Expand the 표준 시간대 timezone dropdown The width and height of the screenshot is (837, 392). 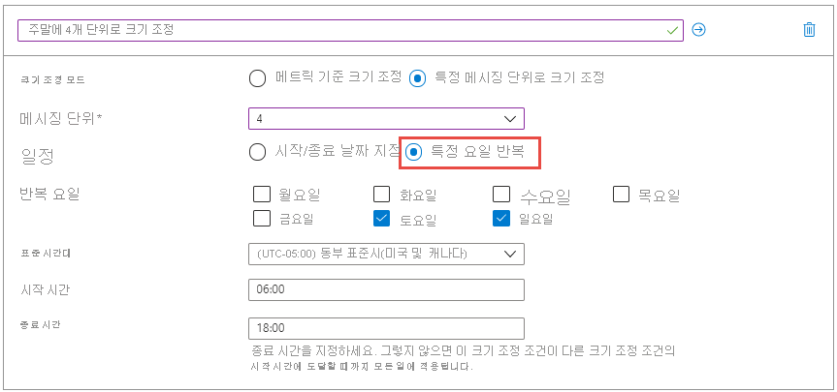pos(386,254)
